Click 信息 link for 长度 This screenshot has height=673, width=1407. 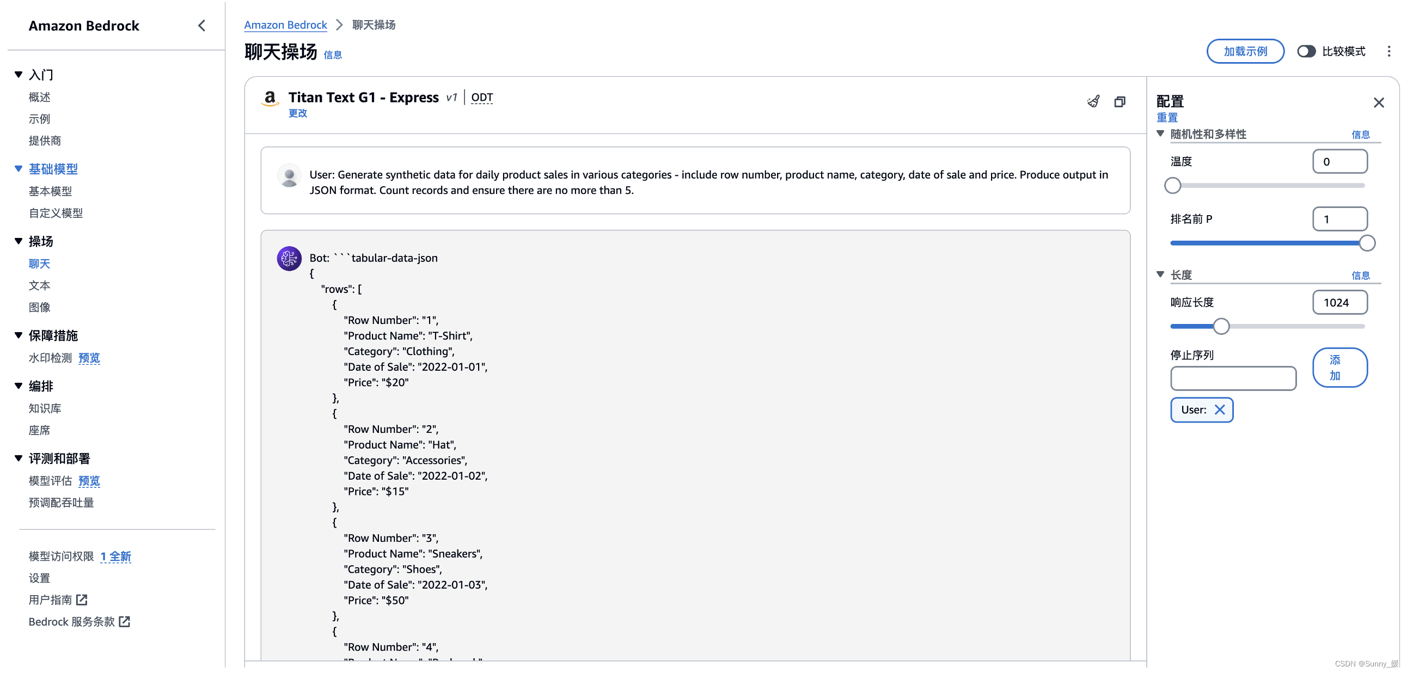[1361, 276]
